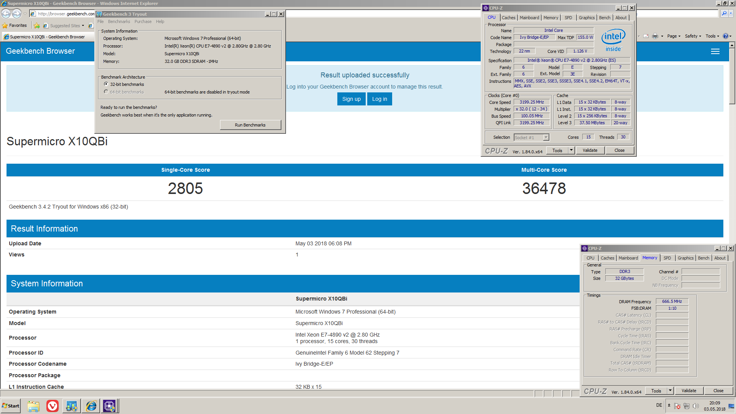The width and height of the screenshot is (736, 414).
Task: Click Show Desktop icon by clock
Action: pos(731,406)
